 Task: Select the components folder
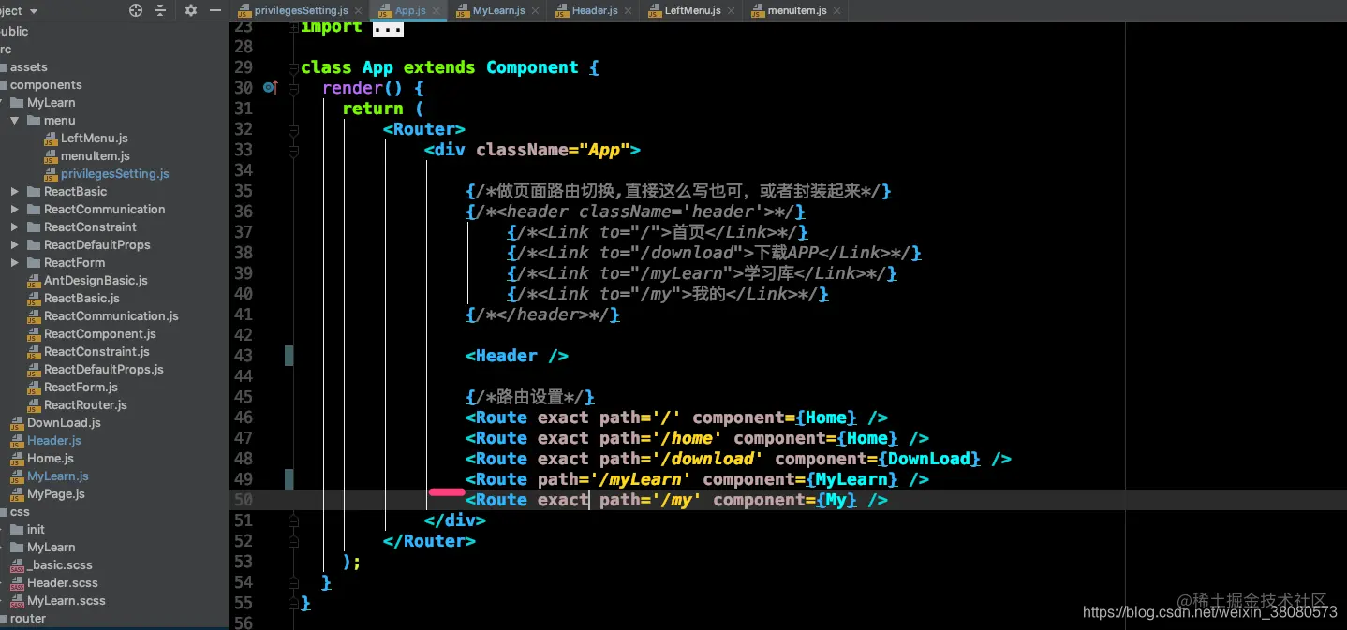[x=46, y=85]
